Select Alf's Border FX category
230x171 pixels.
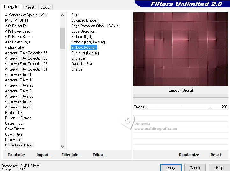16,26
